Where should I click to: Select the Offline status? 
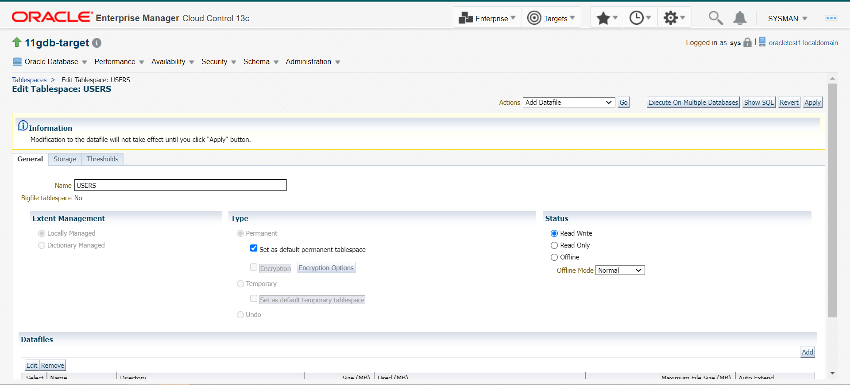pyautogui.click(x=554, y=257)
